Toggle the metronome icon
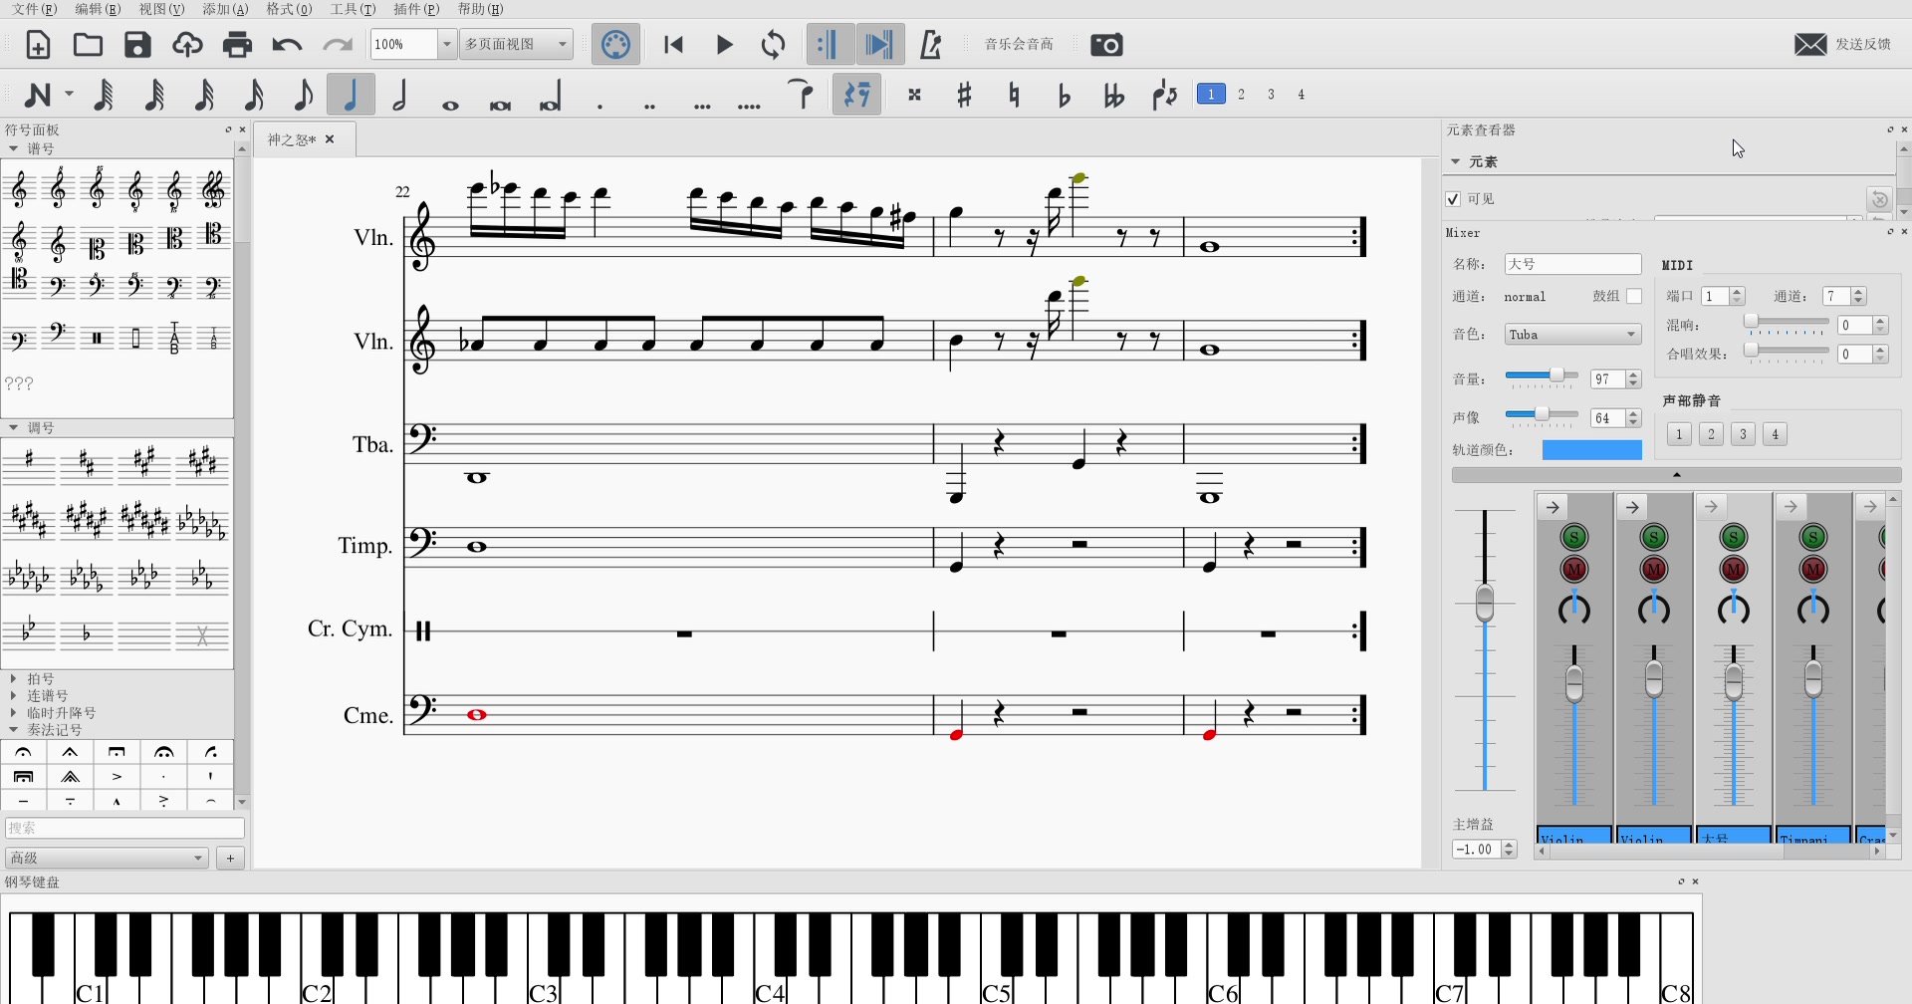The height and width of the screenshot is (1004, 1912). (x=930, y=45)
